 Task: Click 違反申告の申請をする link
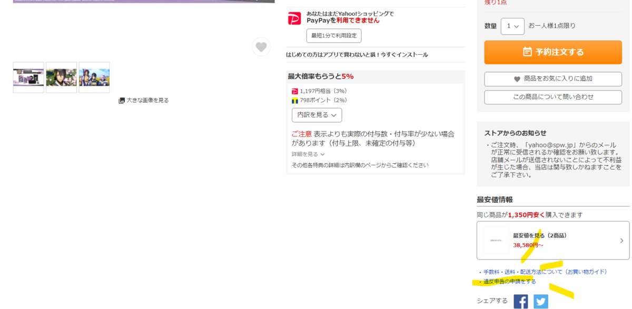[x=510, y=282]
